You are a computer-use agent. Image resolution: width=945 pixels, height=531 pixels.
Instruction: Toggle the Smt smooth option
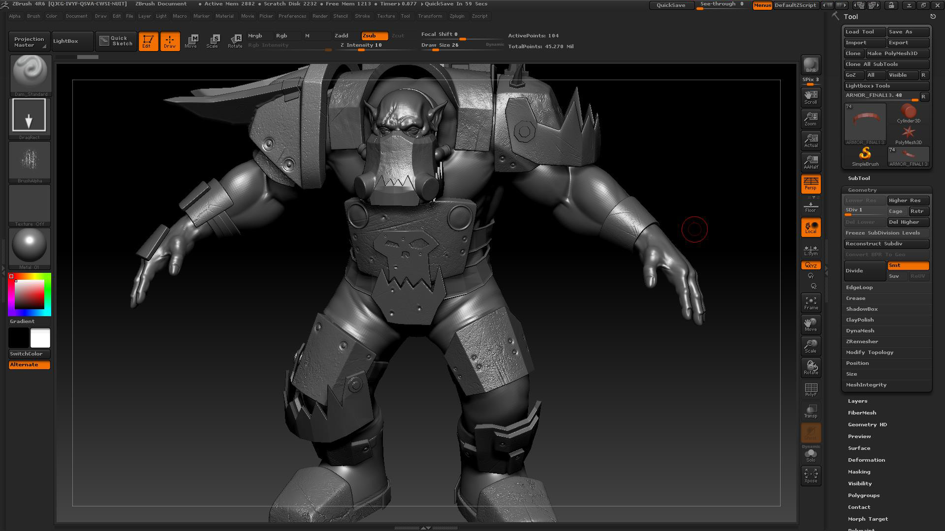point(908,265)
